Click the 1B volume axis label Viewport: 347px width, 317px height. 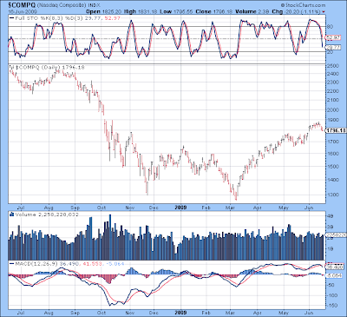tap(331, 248)
